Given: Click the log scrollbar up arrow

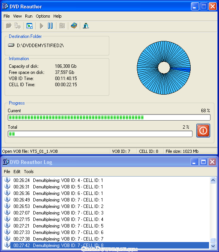Looking at the screenshot, I should point(213,180).
